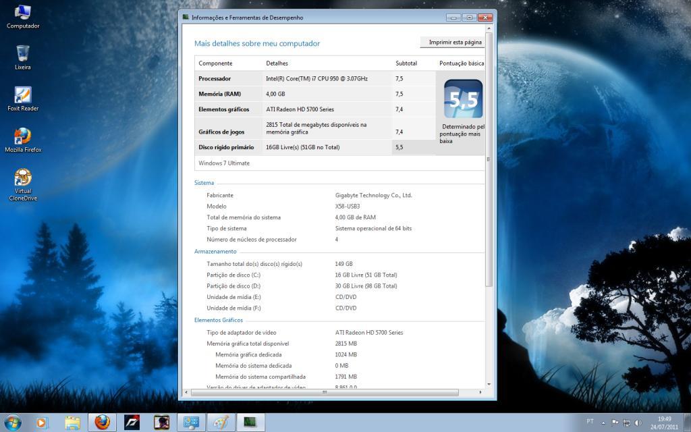Click the X58-USB3 model value
Viewport: 691px width, 432px height.
coord(348,207)
